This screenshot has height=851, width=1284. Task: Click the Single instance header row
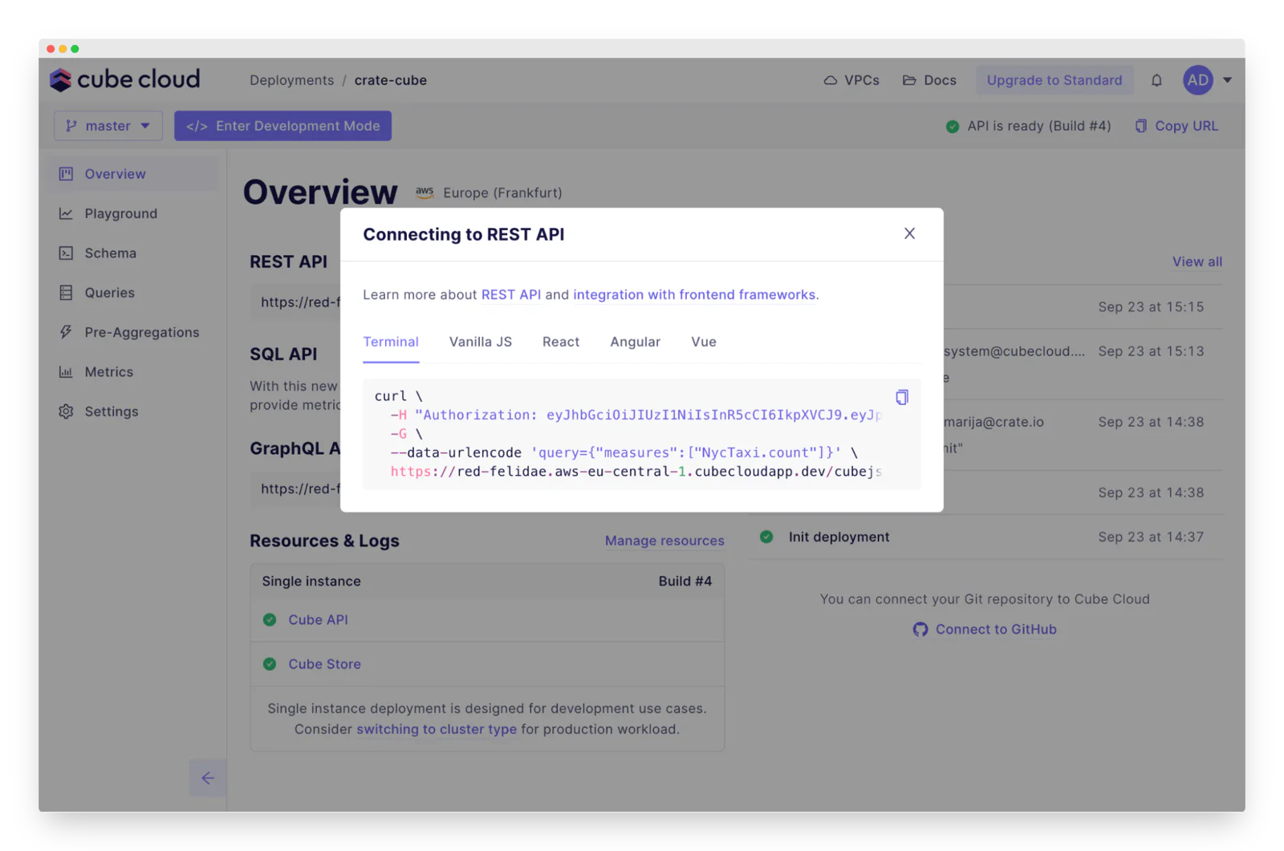point(487,582)
